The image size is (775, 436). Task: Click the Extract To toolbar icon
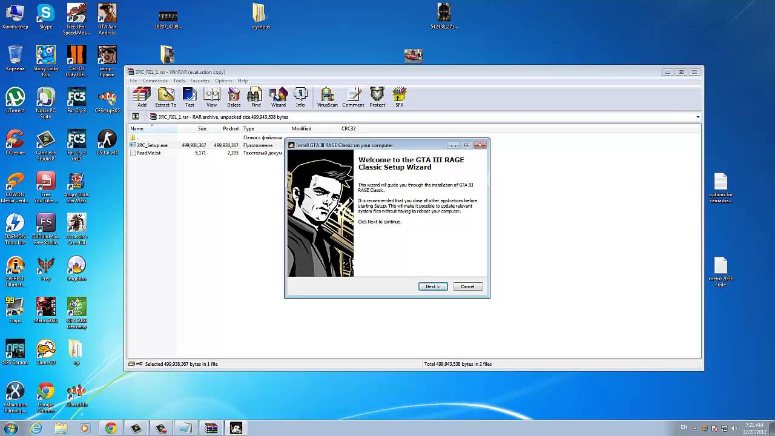[x=165, y=97]
